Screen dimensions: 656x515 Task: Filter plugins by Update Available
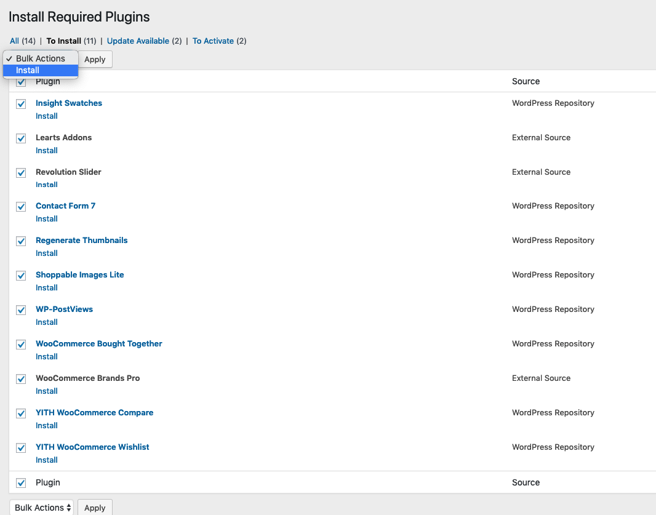pyautogui.click(x=138, y=41)
